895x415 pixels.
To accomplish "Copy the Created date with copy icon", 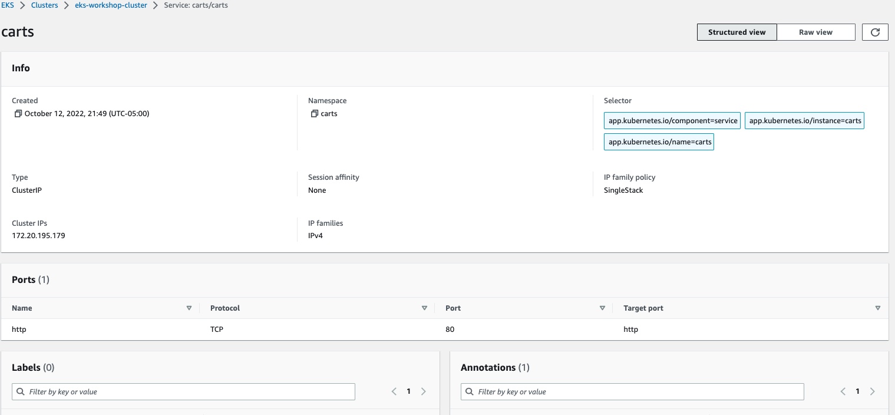I will 18,114.
